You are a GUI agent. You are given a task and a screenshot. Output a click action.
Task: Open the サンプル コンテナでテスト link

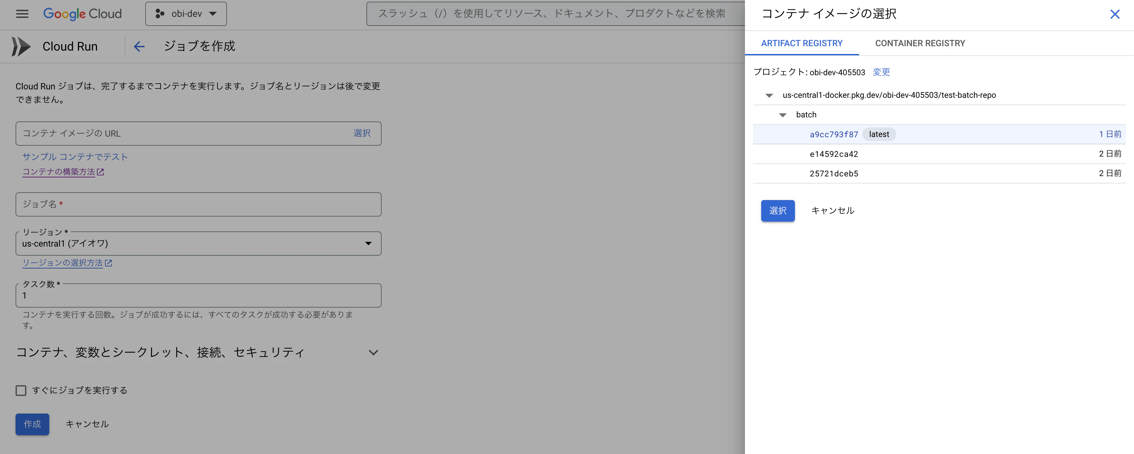click(x=75, y=157)
